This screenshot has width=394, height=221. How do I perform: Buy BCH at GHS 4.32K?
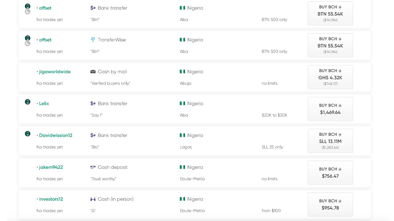tap(330, 77)
